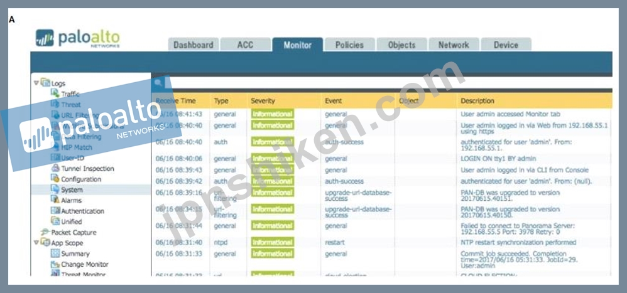The height and width of the screenshot is (293, 627).
Task: Select System logs in sidebar
Action: pos(72,190)
